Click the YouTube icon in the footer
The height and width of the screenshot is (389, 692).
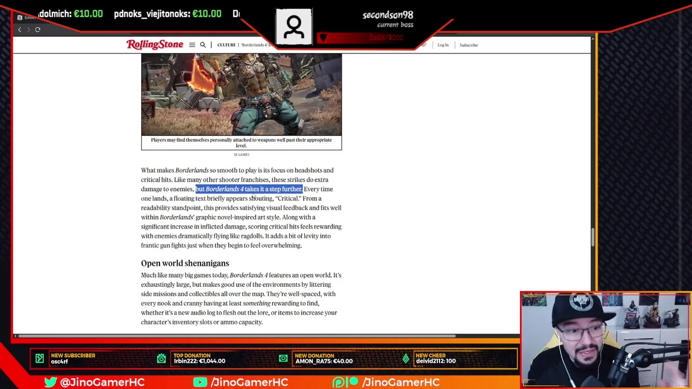tap(200, 382)
